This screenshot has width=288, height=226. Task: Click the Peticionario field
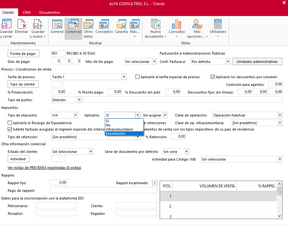[x=56, y=206]
